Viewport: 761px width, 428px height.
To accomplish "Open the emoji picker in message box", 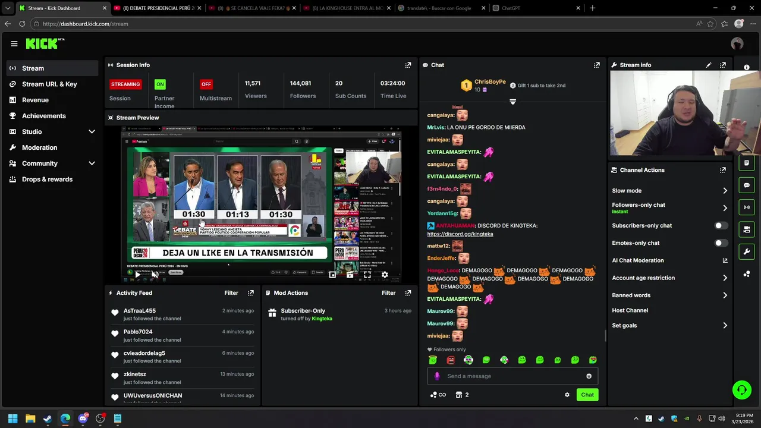I will point(589,376).
